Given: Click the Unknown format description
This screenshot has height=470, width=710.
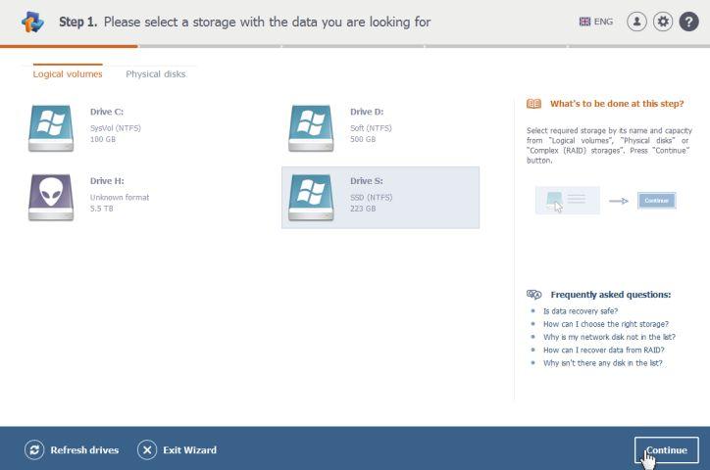Looking at the screenshot, I should (x=120, y=197).
